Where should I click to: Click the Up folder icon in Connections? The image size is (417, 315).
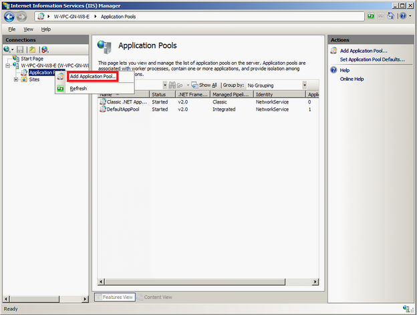(32, 49)
